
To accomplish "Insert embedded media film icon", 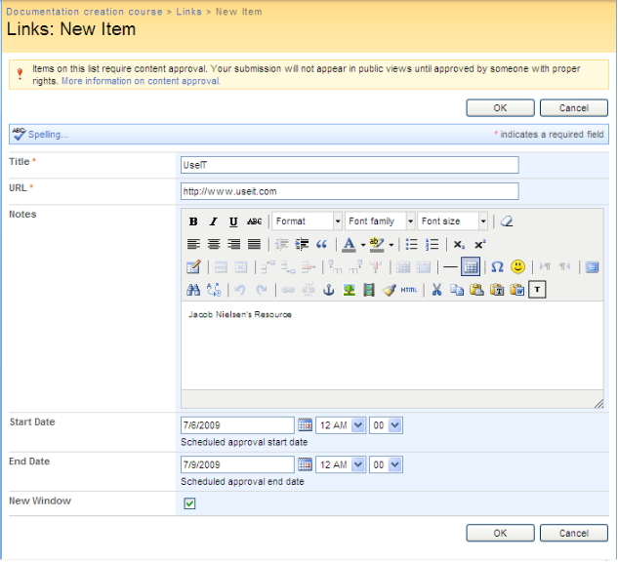I will coord(368,290).
